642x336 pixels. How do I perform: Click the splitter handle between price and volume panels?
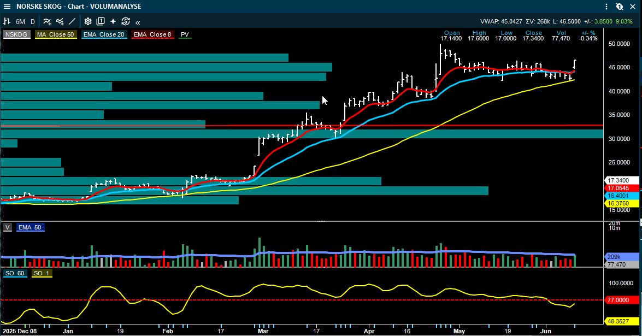pyautogui.click(x=321, y=221)
